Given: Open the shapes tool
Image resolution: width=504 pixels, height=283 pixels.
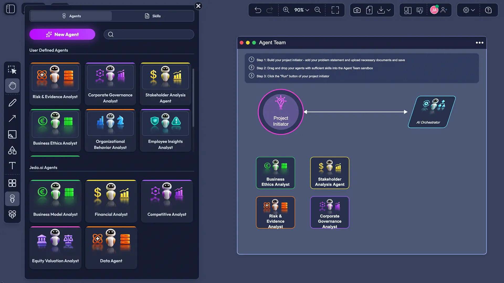Looking at the screenshot, I should coord(12,150).
